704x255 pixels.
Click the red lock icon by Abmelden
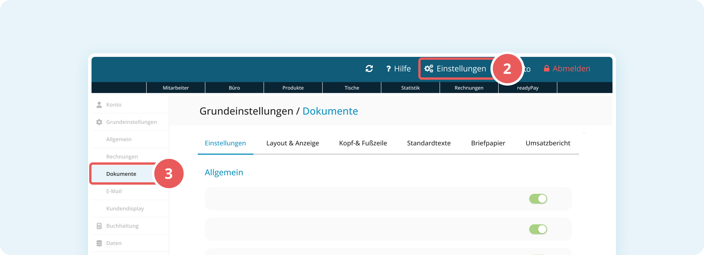click(546, 69)
